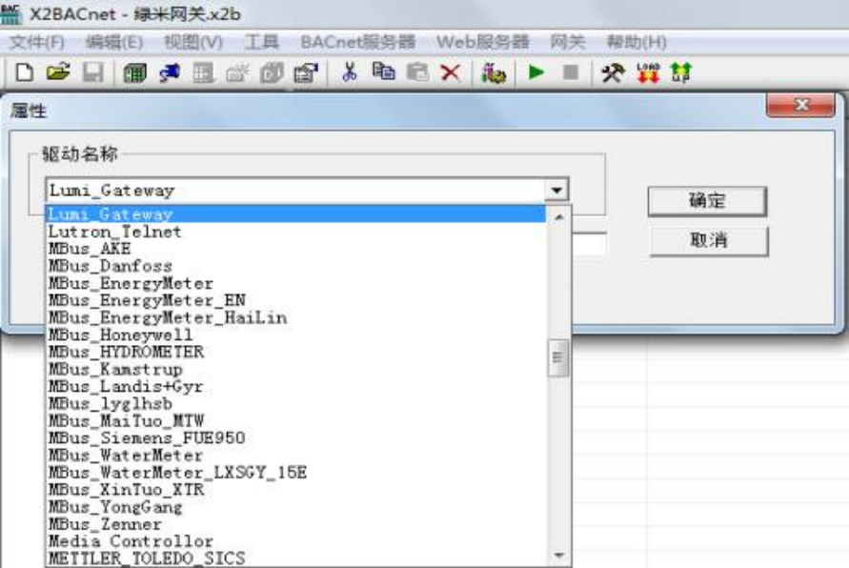Click the LOAD download arrows icon

point(648,72)
